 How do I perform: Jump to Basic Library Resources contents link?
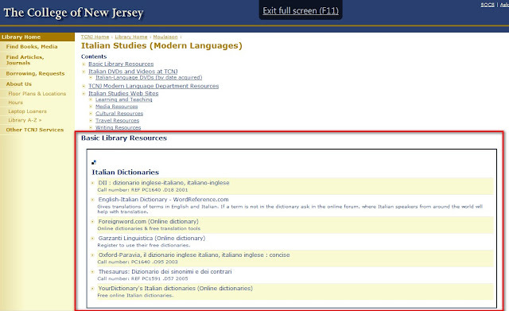tap(121, 64)
